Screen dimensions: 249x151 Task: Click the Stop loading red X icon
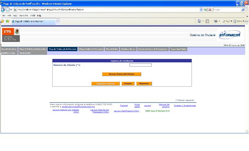pyautogui.click(x=210, y=10)
